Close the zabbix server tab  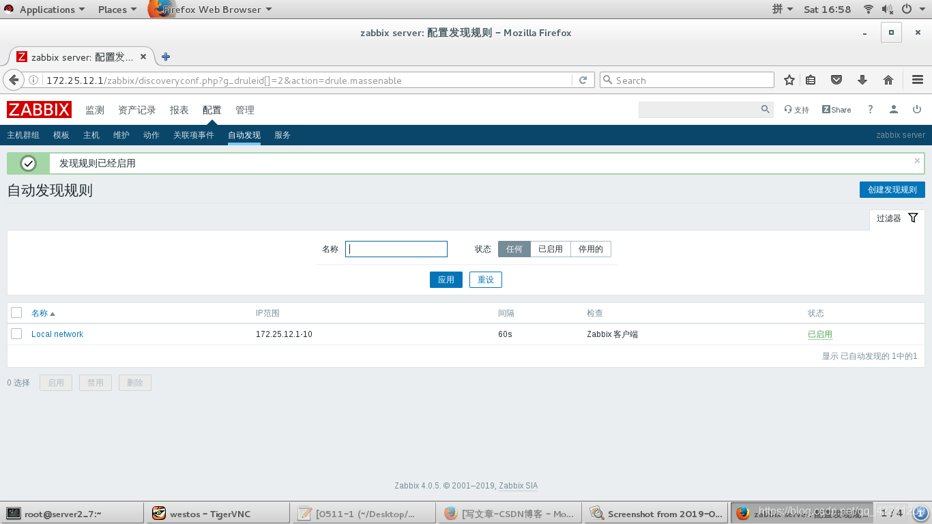pyautogui.click(x=143, y=57)
